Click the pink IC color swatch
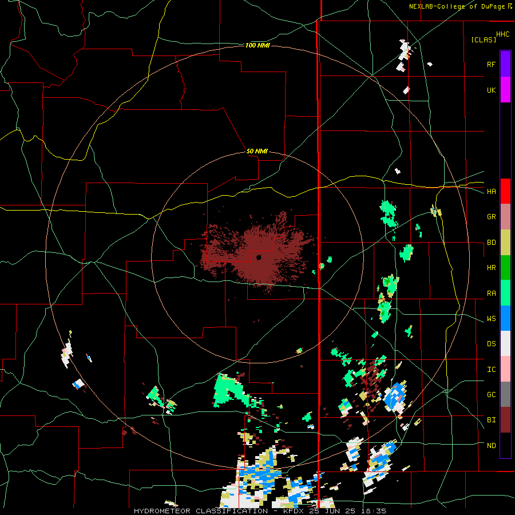 tap(505, 369)
